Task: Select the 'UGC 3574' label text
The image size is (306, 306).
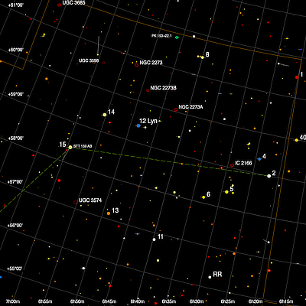Action: tap(90, 200)
